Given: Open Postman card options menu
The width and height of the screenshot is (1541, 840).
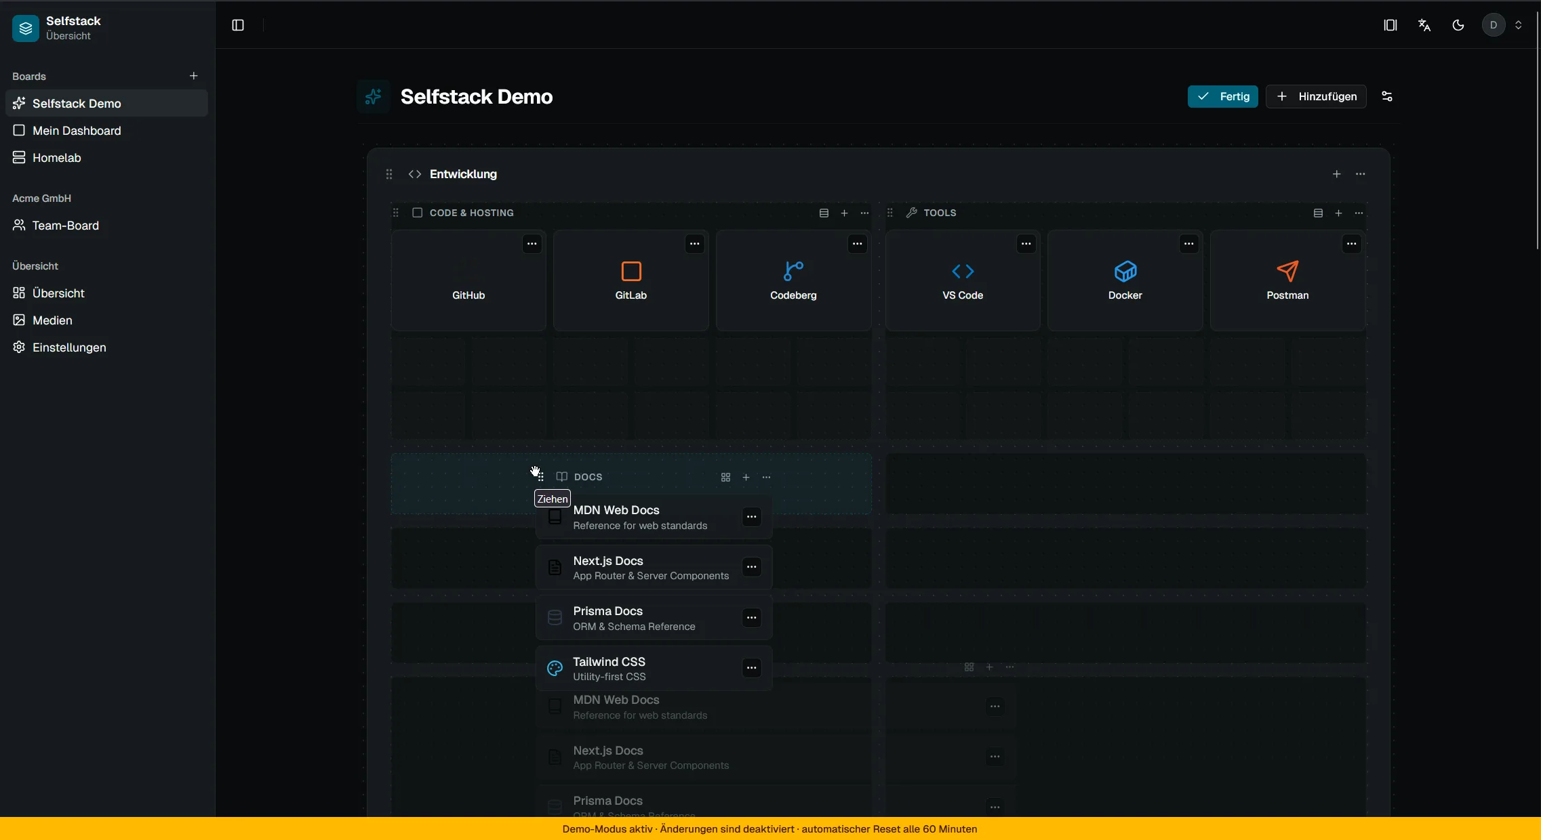Looking at the screenshot, I should pos(1352,244).
